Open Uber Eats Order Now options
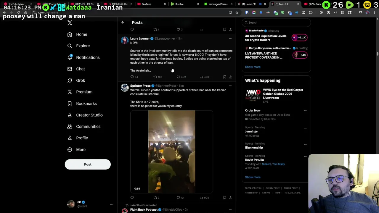Screen dimensions: 379x213 coord(306,111)
